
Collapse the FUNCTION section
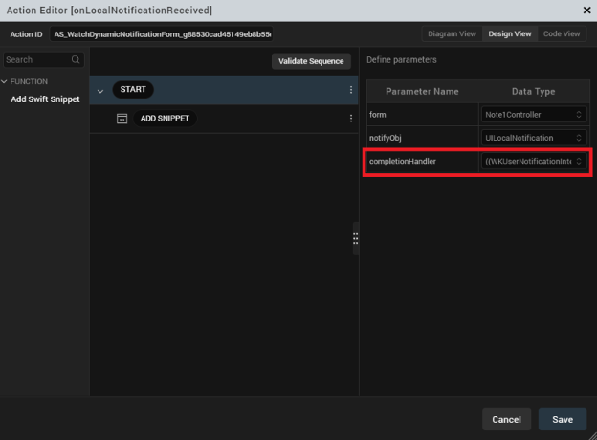[x=4, y=81]
